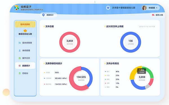Screen dimensions: 169x105
Task: Click the location pin icon in breadcrumb
Action: pos(43,15)
